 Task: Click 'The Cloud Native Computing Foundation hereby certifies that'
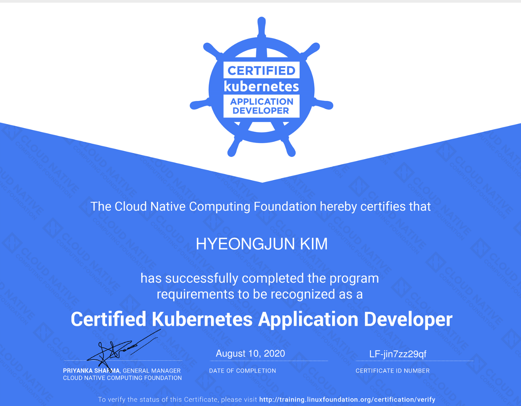click(260, 206)
